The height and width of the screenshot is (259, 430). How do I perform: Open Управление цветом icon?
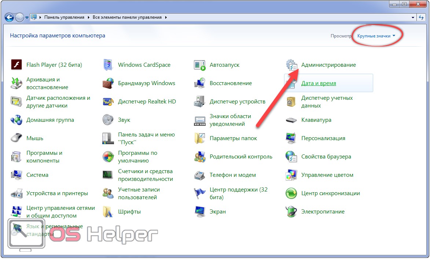(x=291, y=175)
